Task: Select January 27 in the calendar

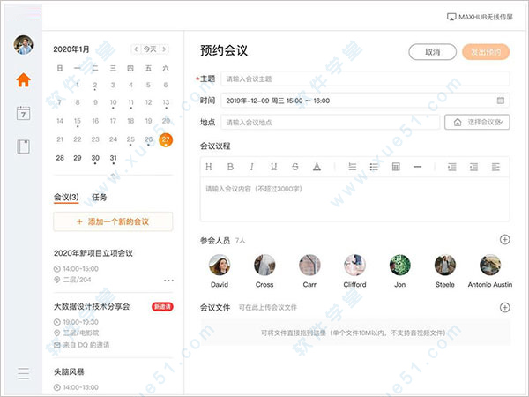Action: tap(166, 139)
